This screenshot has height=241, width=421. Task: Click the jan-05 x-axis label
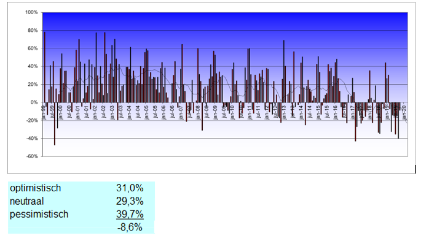coord(147,112)
